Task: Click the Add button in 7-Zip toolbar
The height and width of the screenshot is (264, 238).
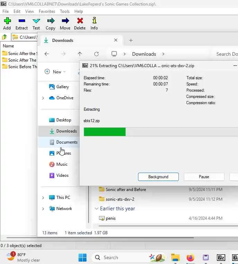Action: (x=7, y=24)
